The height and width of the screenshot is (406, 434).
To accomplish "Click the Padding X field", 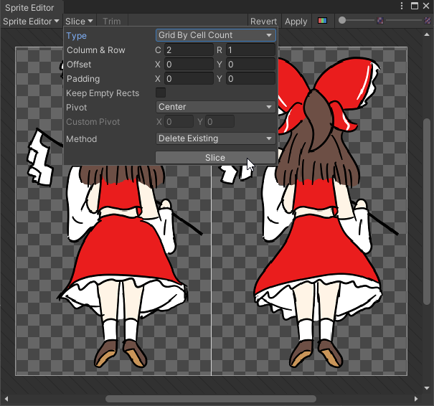I will 189,79.
